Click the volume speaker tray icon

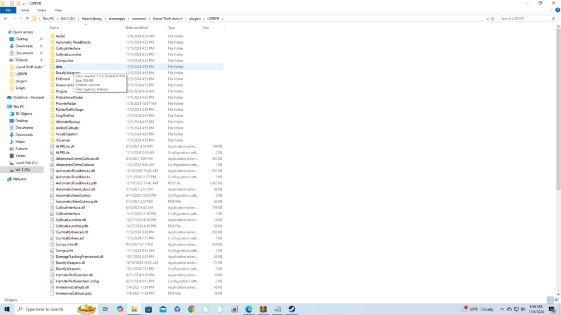tap(523, 309)
